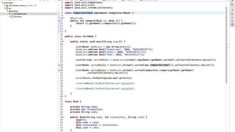Click the commented sortedBook3.forEach line
235x132 pixels.
click(x=105, y=89)
